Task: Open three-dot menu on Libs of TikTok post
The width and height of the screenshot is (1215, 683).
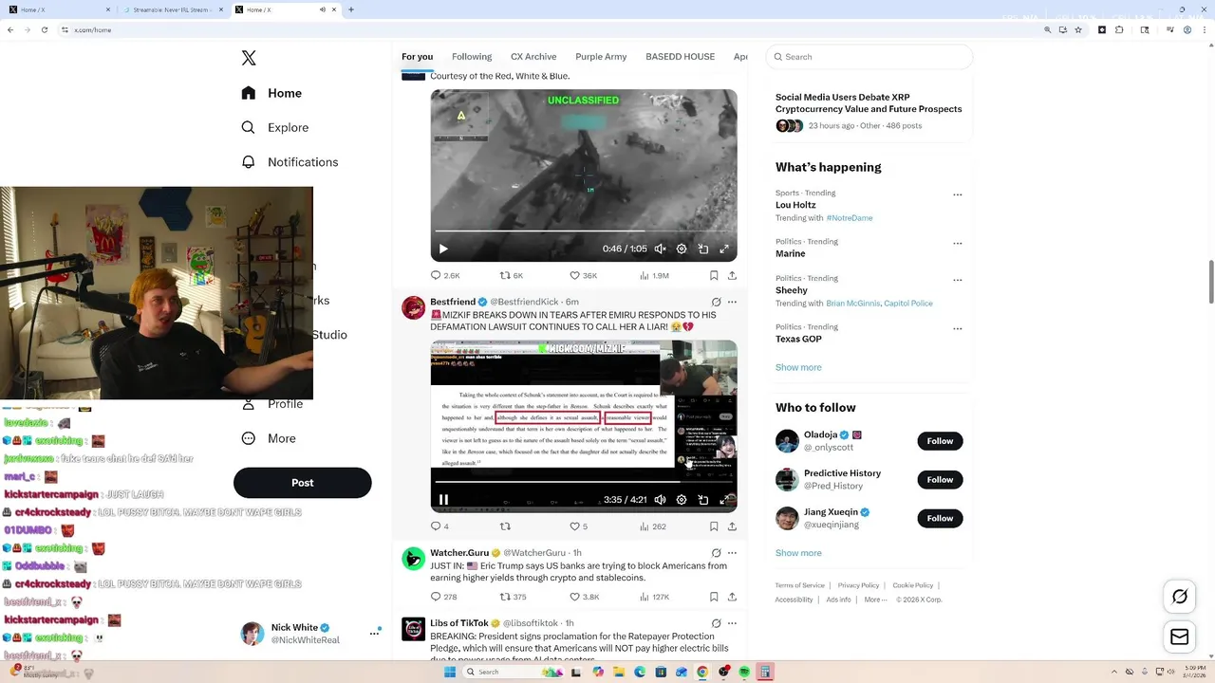Action: (732, 623)
